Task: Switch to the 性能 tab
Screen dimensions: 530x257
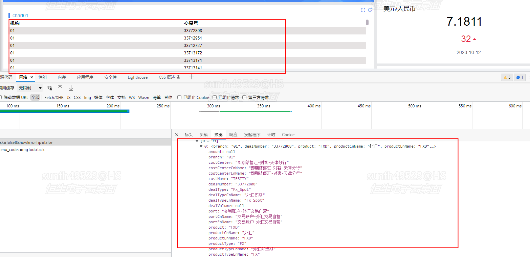Action: (43, 77)
